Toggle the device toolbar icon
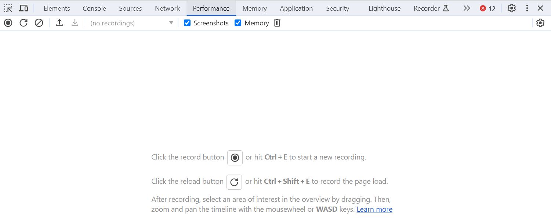Image resolution: width=551 pixels, height=222 pixels. tap(24, 8)
